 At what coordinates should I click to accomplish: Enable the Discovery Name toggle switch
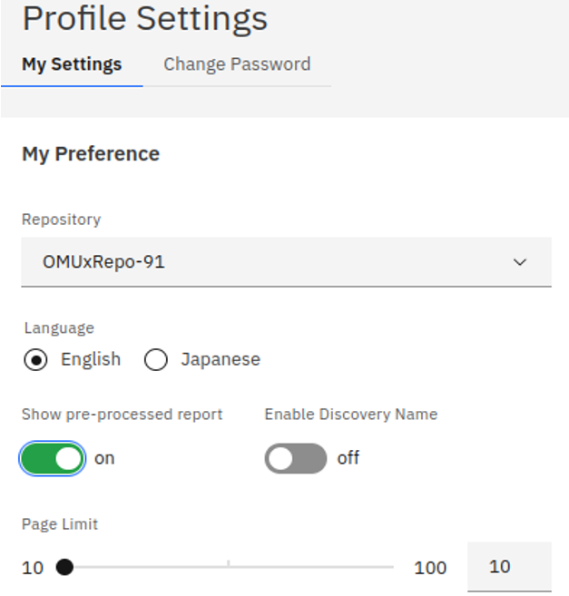[295, 459]
